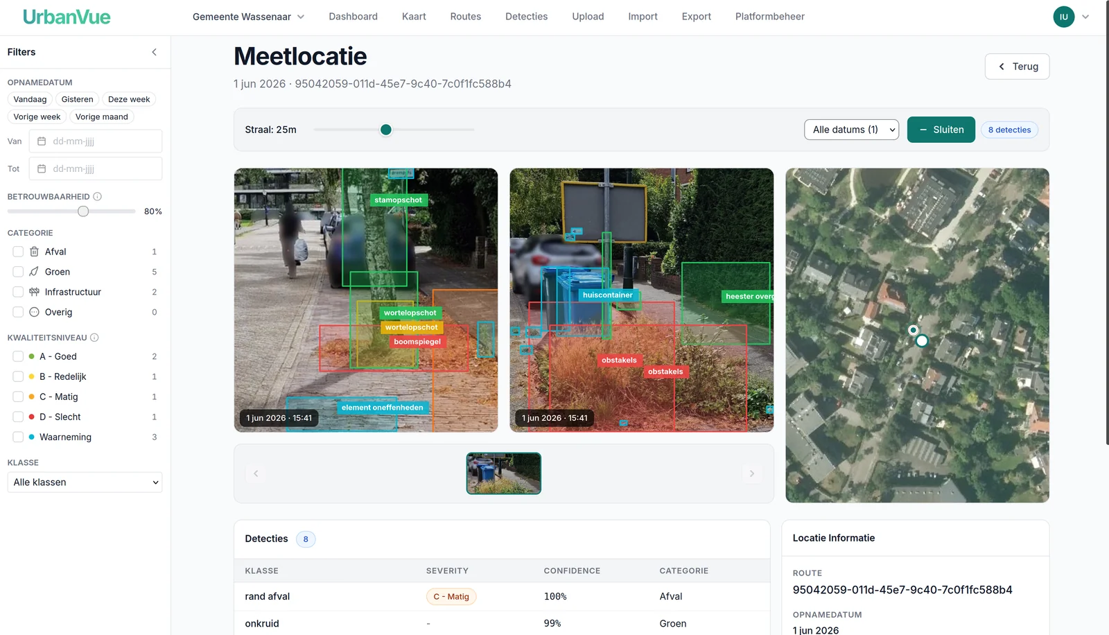Viewport: 1109px width, 635px height.
Task: Click calendar icon in Van date field
Action: tap(42, 141)
